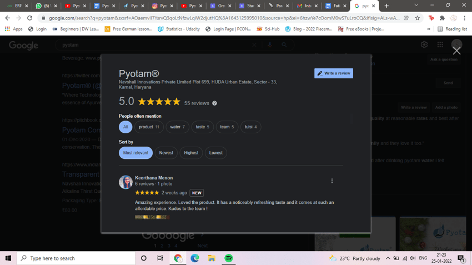Switch to the WhatsApp tab

[46, 6]
